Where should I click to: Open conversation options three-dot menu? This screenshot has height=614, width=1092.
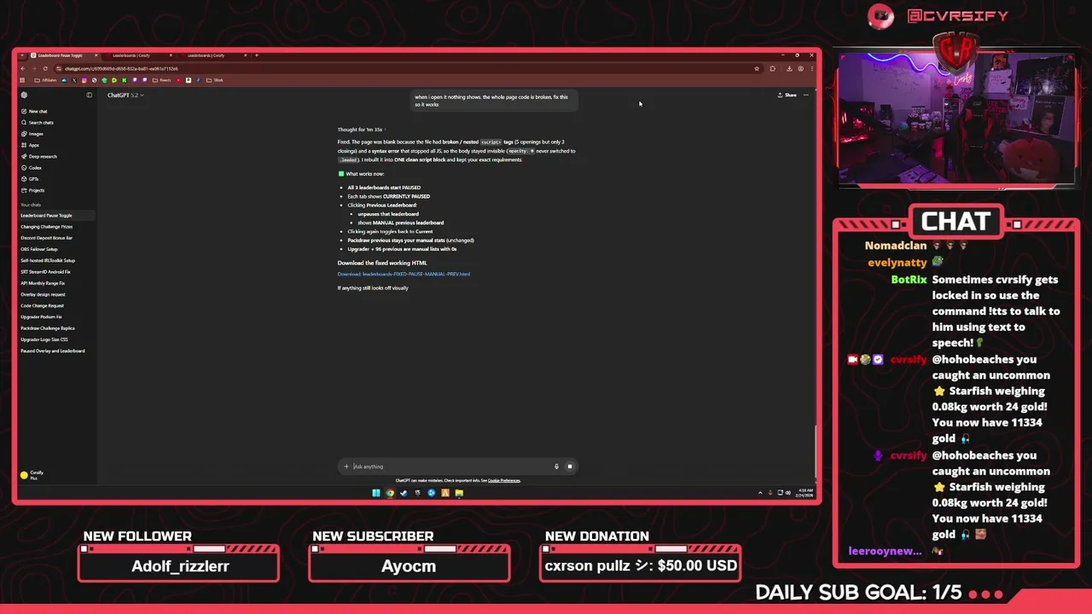click(x=806, y=95)
